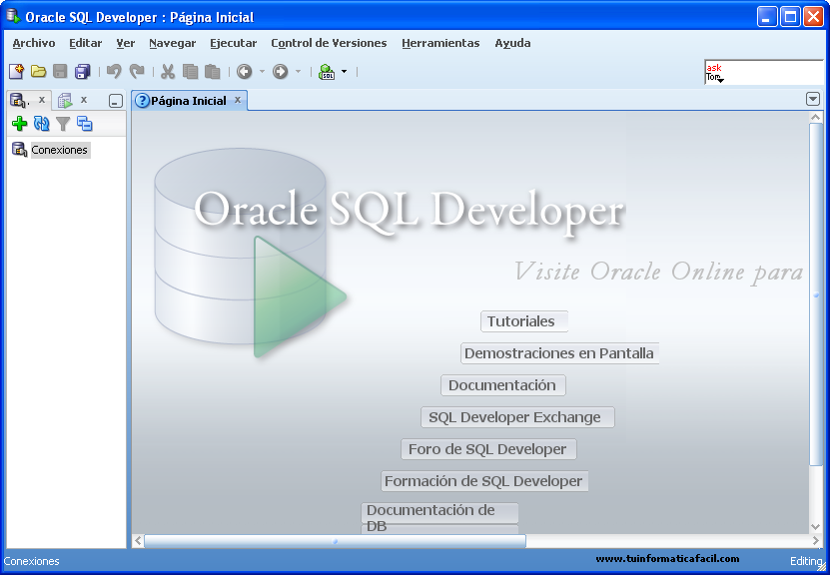The height and width of the screenshot is (575, 830).
Task: Close the Página Inicial tab
Action: pos(238,100)
